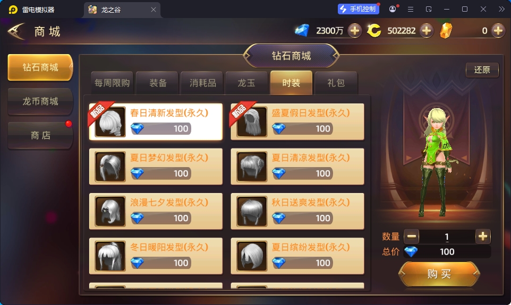Select the 浪漫七夕发型 hairstyle thumbnail
This screenshot has height=305, width=511.
click(110, 211)
